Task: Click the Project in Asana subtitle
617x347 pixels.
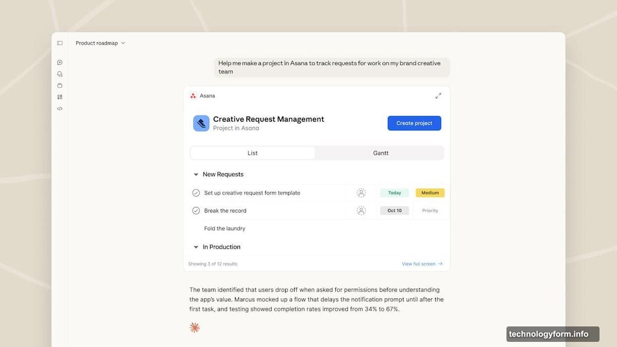Action: [x=236, y=128]
